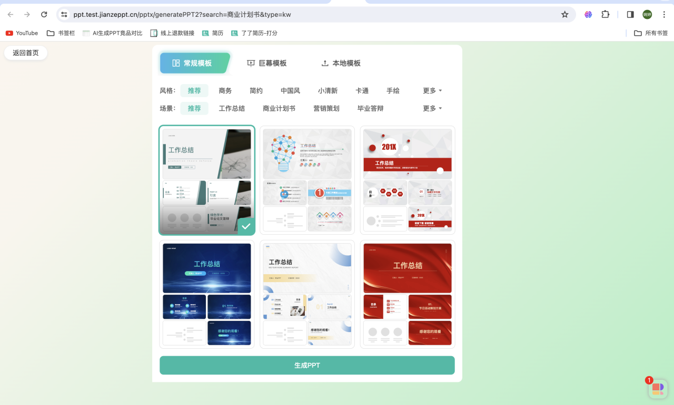Open the 简历 bookmark
Screen dimensions: 674x405
213,33
